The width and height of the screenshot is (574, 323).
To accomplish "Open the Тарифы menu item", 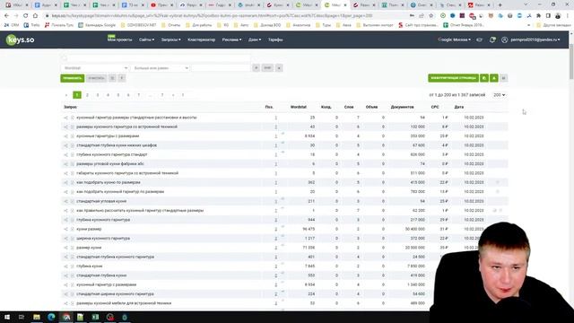I will click(275, 39).
